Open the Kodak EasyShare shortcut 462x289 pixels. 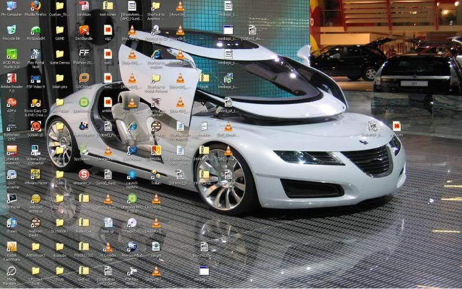click(x=12, y=247)
